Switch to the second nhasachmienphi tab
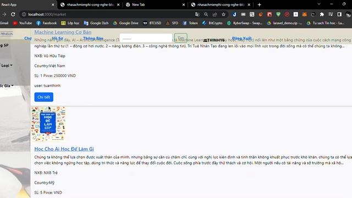The width and height of the screenshot is (352, 198). point(90,4)
